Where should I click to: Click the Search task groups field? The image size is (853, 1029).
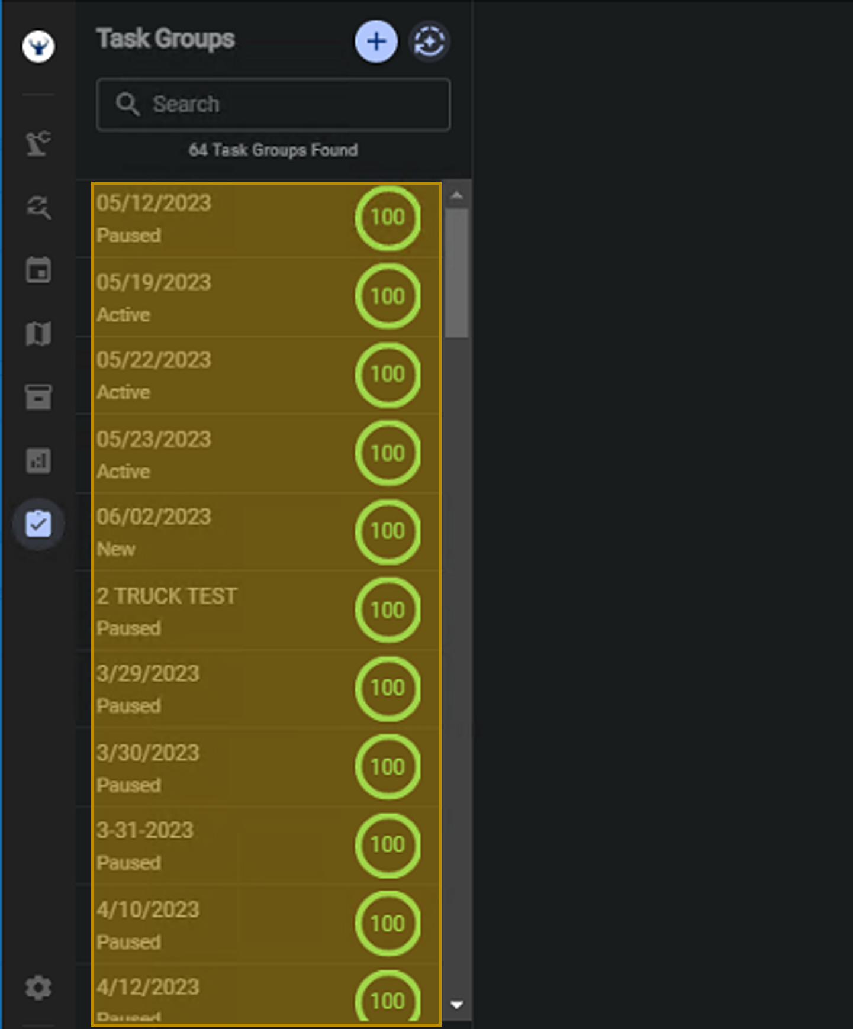pos(273,104)
